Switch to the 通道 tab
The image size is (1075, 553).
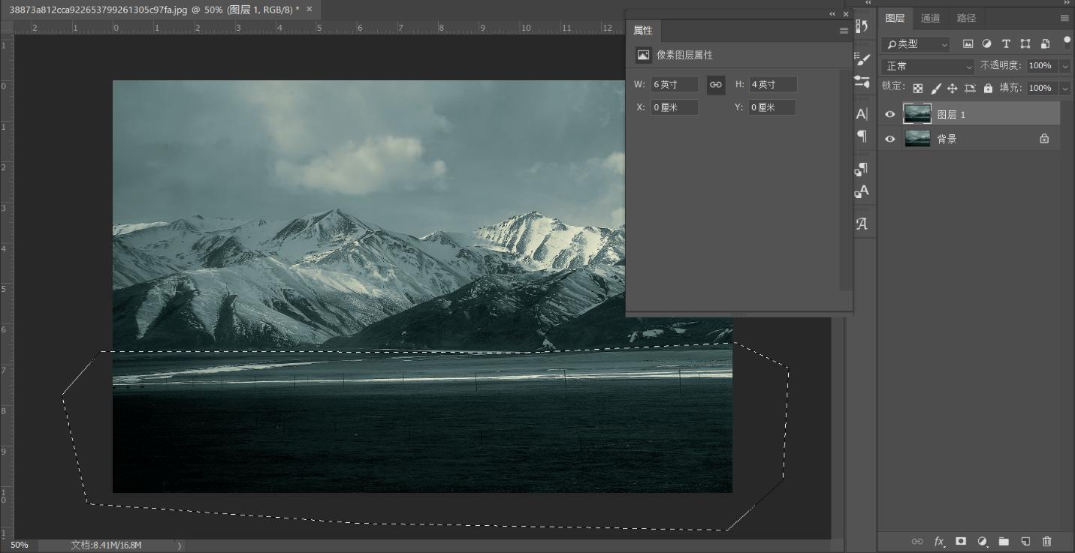coord(930,18)
